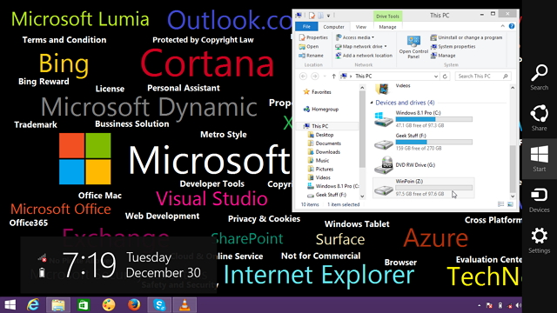The image size is (557, 313).
Task: Open Documents in navigation pane
Action: tap(325, 143)
